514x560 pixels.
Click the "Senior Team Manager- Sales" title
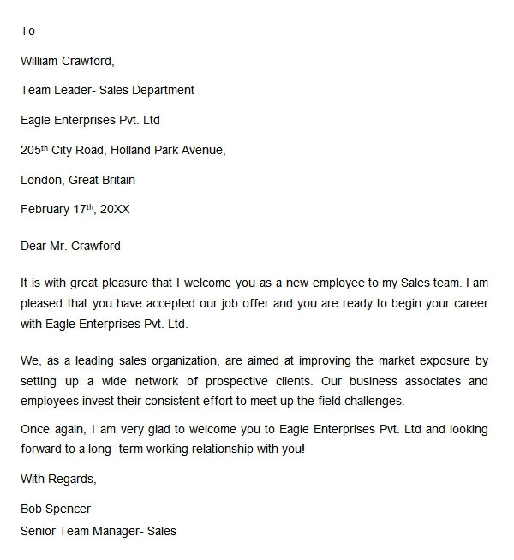click(99, 531)
